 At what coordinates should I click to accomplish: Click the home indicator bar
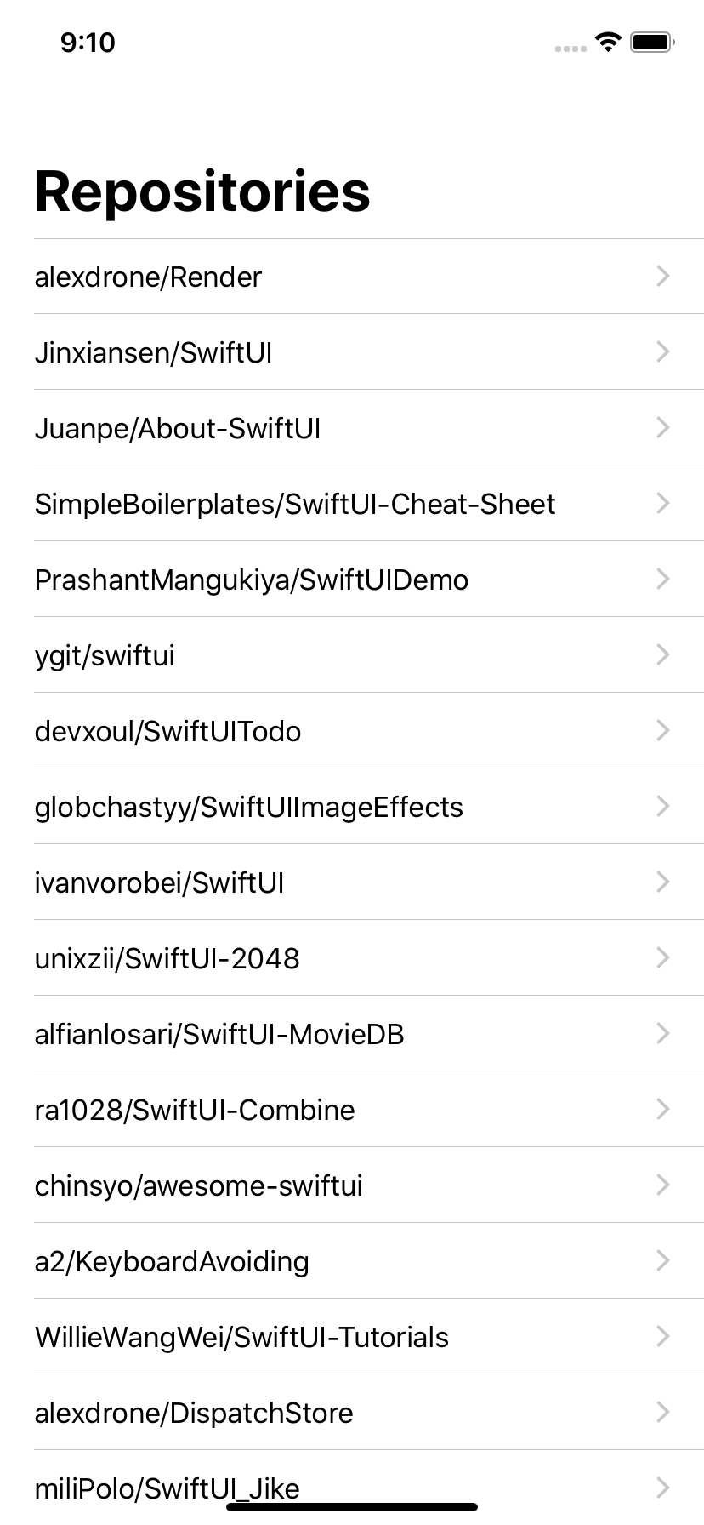(x=352, y=1508)
